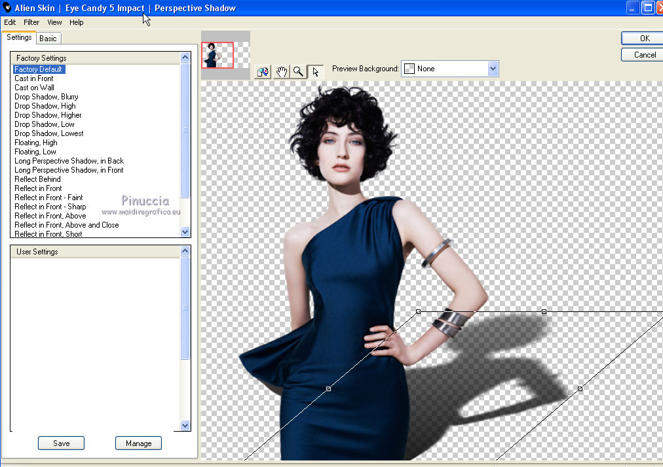663x467 pixels.
Task: Select Long Perspective Shadow, in Front
Action: (69, 170)
